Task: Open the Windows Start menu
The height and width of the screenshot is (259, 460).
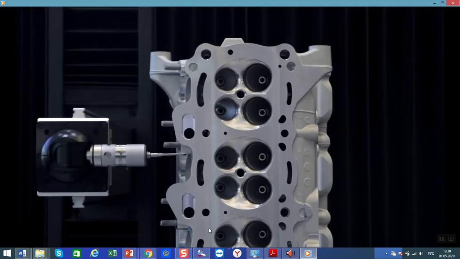Action: (x=7, y=254)
